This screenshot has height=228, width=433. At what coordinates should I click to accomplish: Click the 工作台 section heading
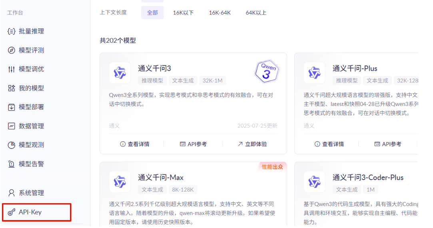click(15, 13)
